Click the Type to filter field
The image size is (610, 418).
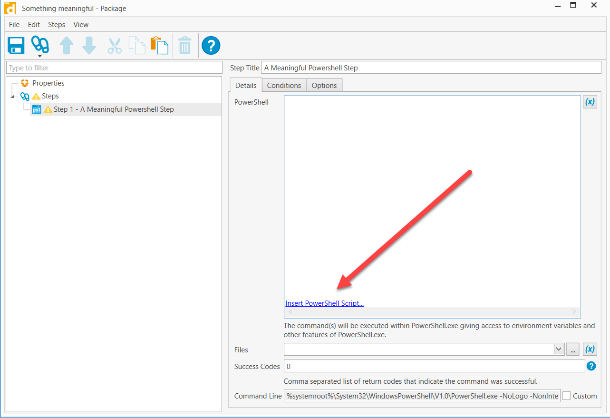point(114,68)
